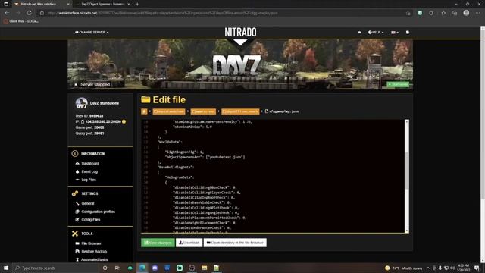Viewport: 485px width, 273px height.
Task: Open General settings in the sidebar
Action: click(88, 203)
